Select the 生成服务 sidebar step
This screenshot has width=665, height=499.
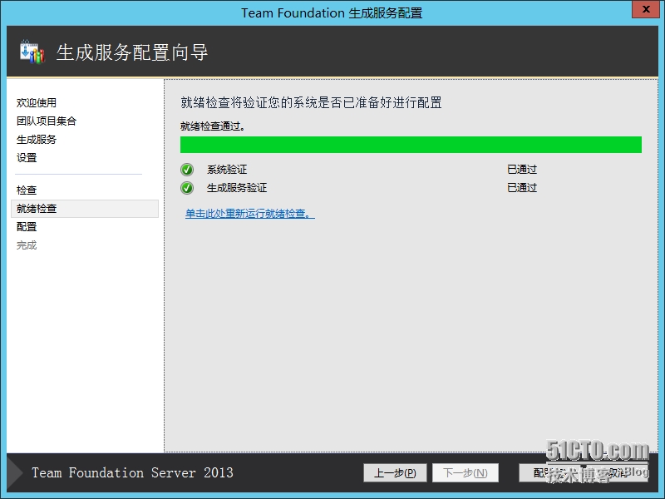pos(37,139)
